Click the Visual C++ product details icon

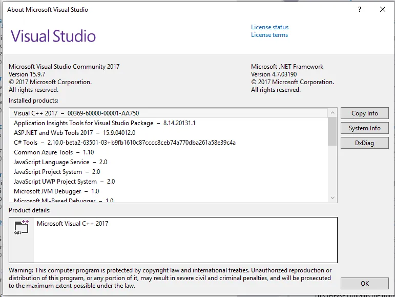22,227
